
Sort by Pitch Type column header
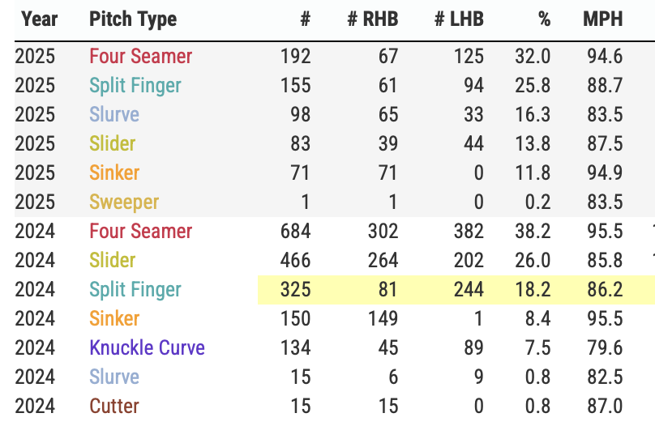[132, 19]
